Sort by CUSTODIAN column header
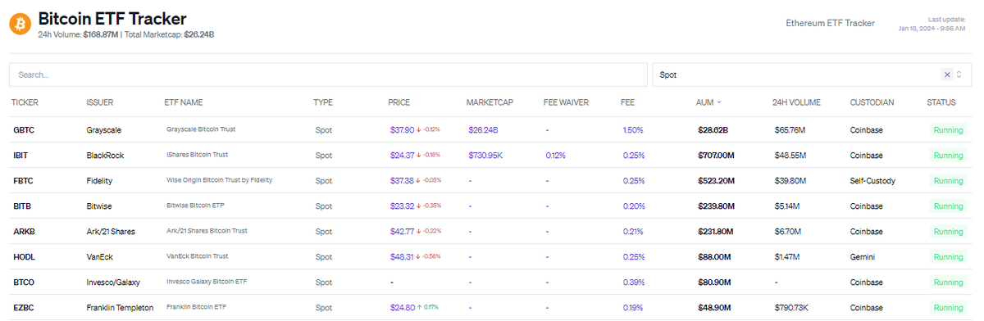The image size is (984, 321). pos(872,102)
